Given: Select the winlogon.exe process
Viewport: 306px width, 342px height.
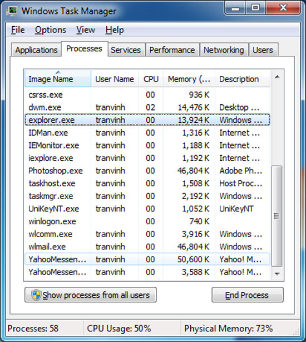Looking at the screenshot, I should tap(147, 221).
